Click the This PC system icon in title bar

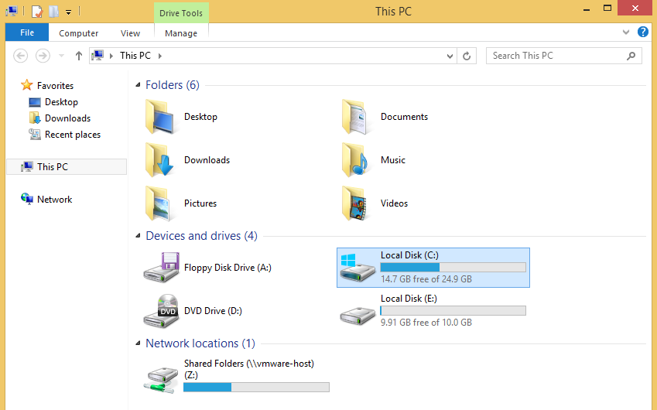[12, 12]
